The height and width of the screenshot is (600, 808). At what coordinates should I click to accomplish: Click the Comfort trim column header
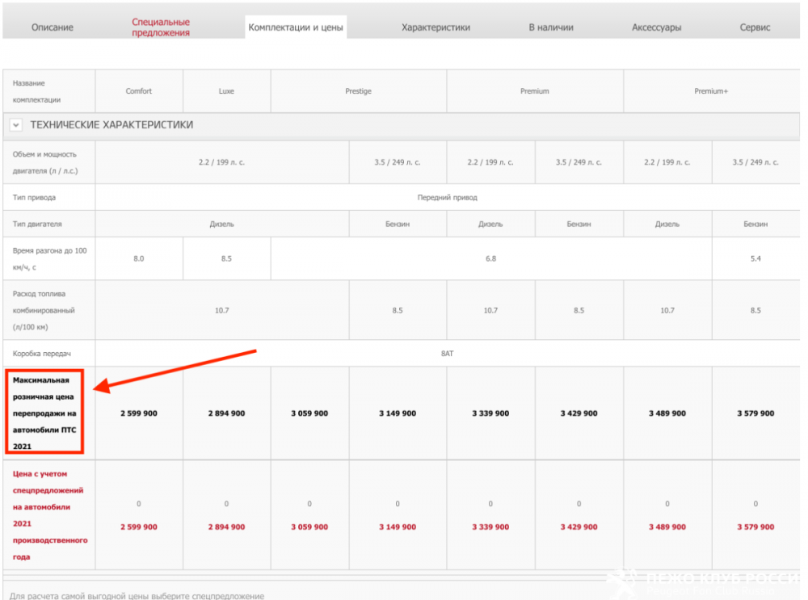[x=139, y=91]
